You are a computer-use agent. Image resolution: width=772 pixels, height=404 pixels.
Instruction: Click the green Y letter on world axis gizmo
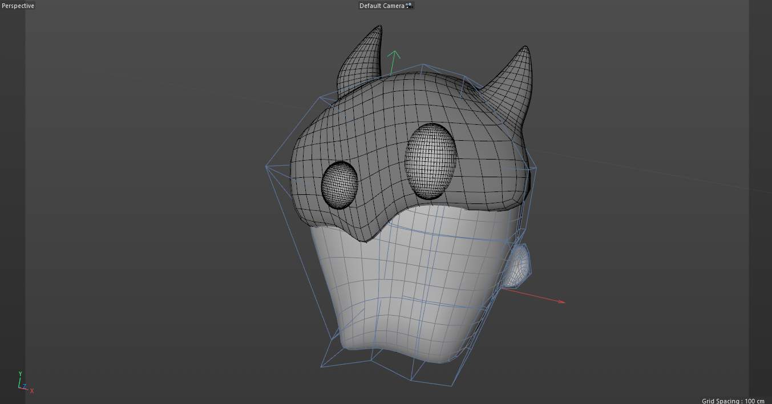[x=20, y=374]
